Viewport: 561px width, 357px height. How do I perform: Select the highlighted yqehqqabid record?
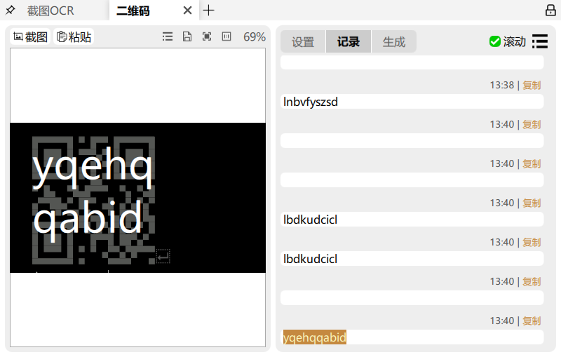point(315,337)
